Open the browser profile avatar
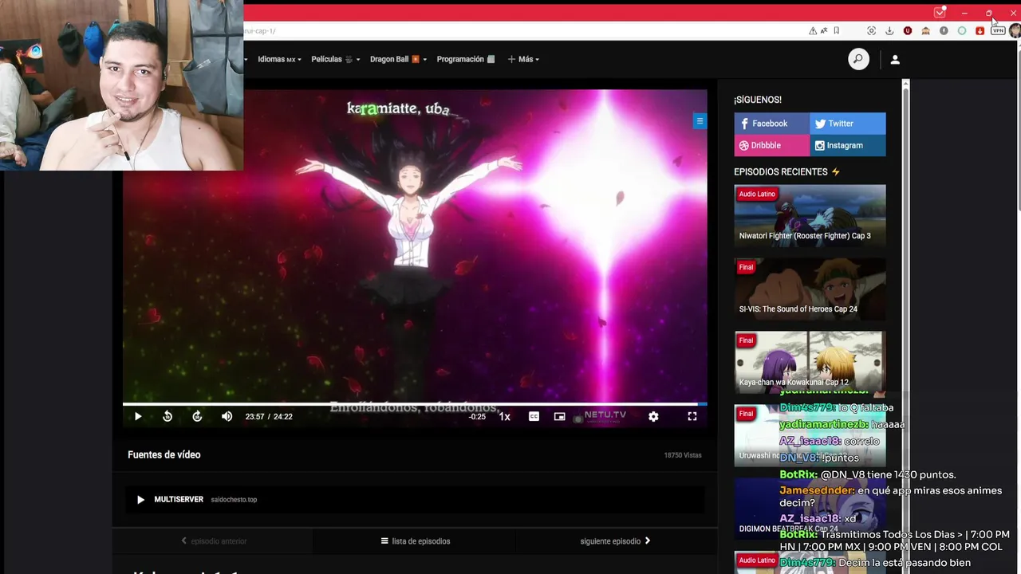 pyautogui.click(x=1015, y=31)
